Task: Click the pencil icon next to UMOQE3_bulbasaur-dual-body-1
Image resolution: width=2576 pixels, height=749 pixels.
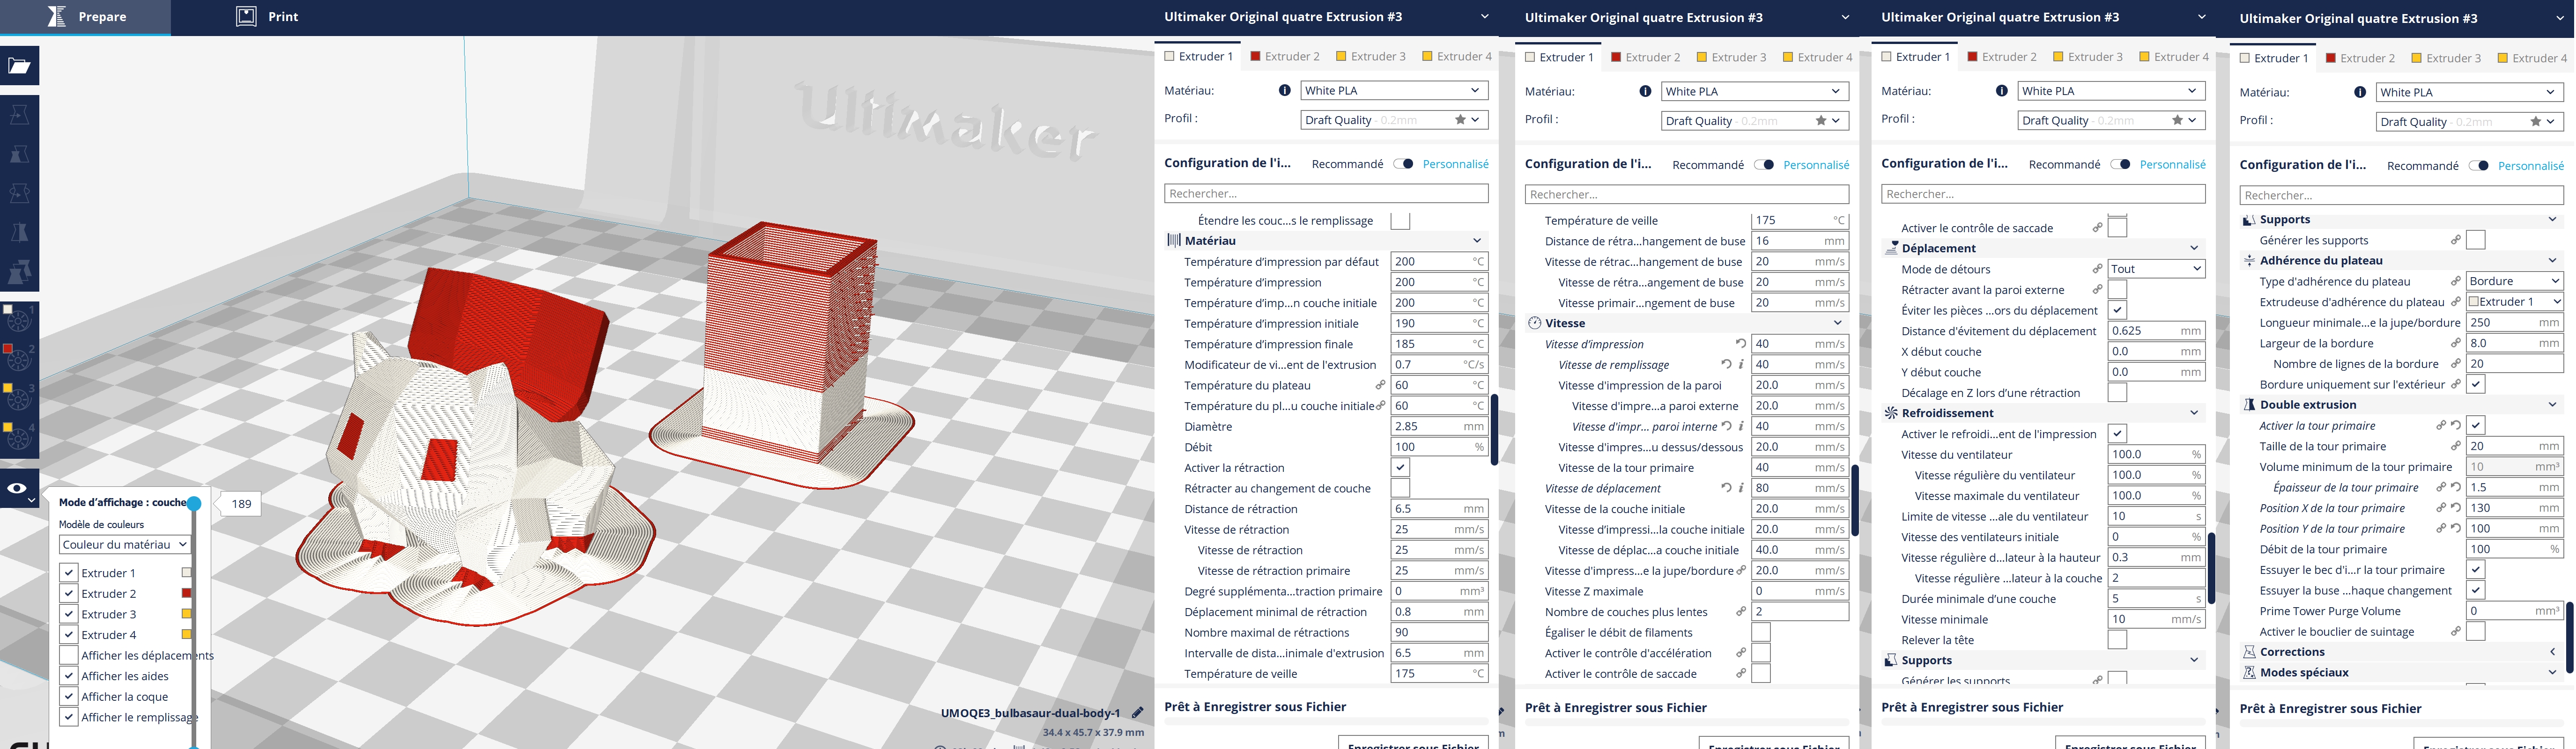Action: (x=1137, y=713)
